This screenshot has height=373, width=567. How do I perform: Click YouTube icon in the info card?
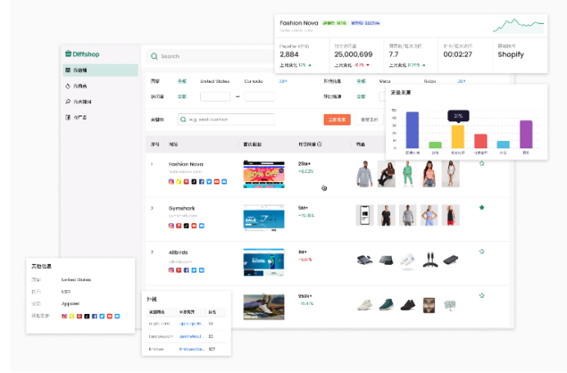pyautogui.click(x=110, y=316)
